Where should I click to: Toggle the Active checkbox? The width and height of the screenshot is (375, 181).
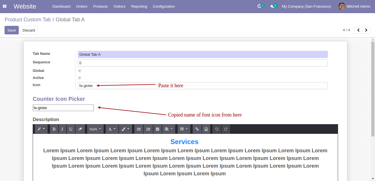click(x=80, y=78)
